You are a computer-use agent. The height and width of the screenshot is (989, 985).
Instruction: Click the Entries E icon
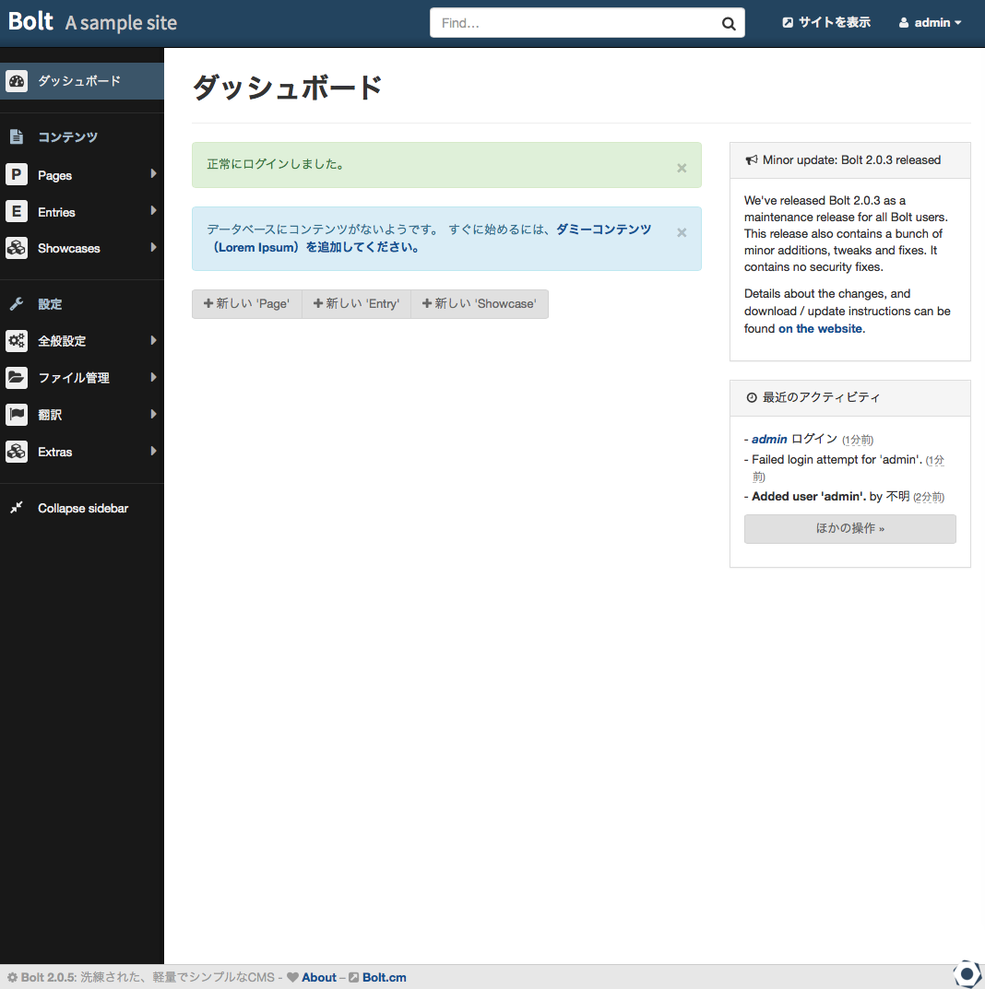click(17, 211)
